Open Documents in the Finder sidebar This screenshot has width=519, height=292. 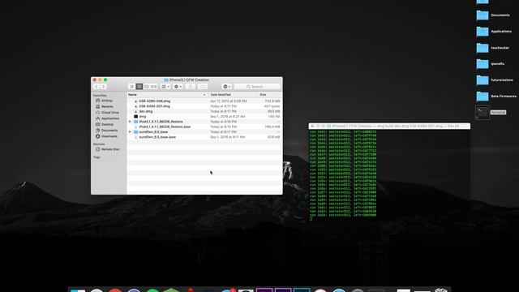106,131
